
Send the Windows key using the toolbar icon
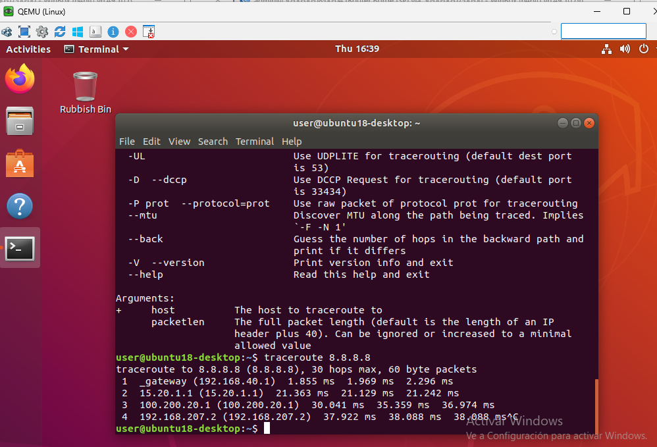78,31
